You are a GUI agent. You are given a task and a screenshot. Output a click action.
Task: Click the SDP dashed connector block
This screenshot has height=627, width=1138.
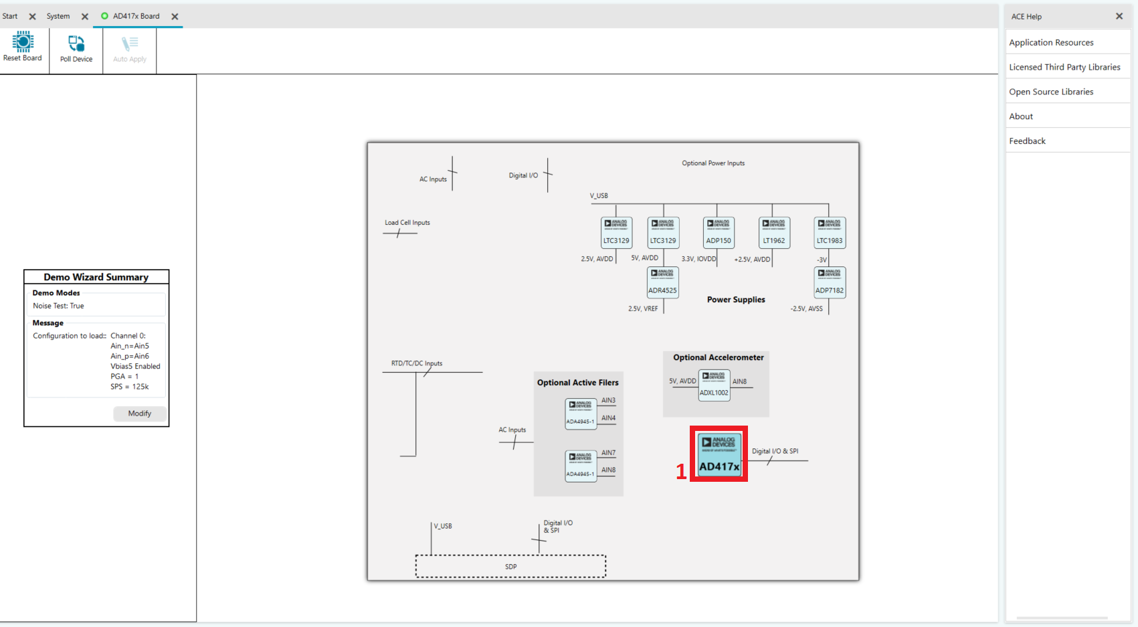pyautogui.click(x=510, y=566)
